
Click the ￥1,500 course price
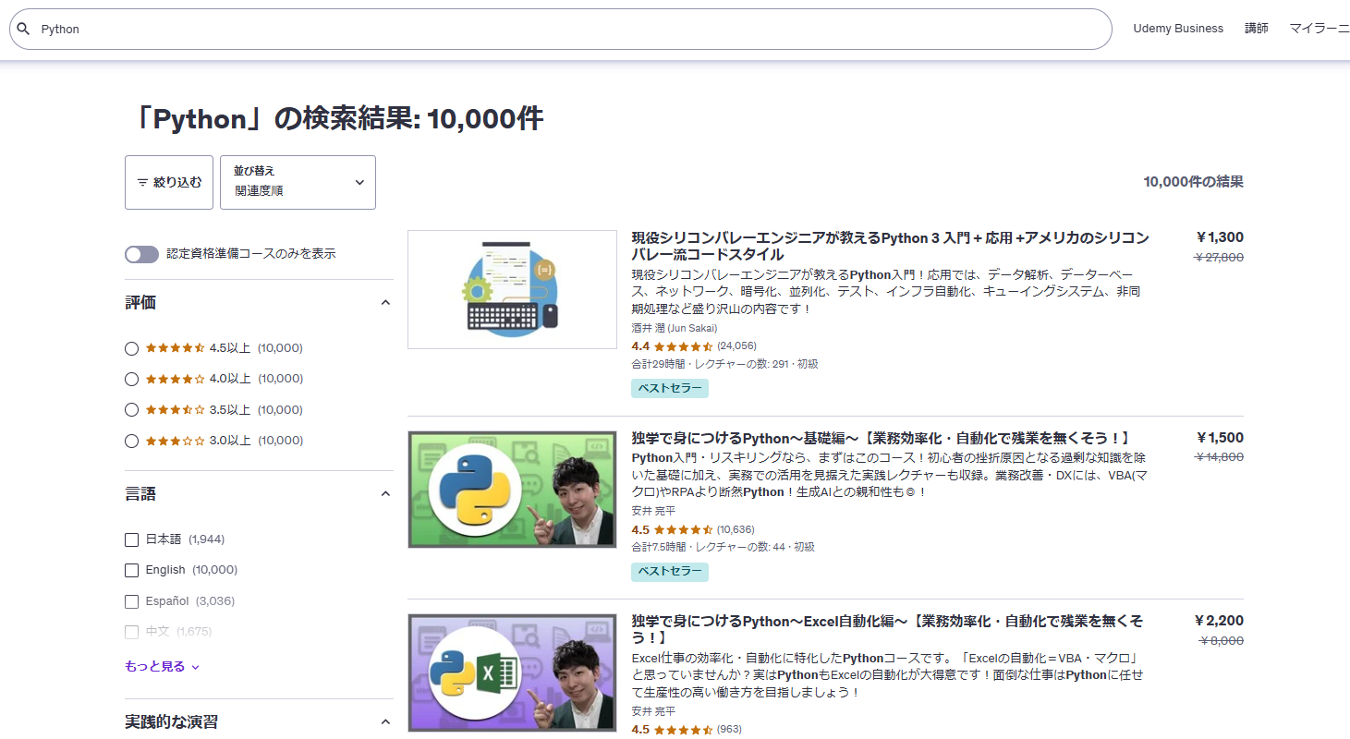(1220, 438)
